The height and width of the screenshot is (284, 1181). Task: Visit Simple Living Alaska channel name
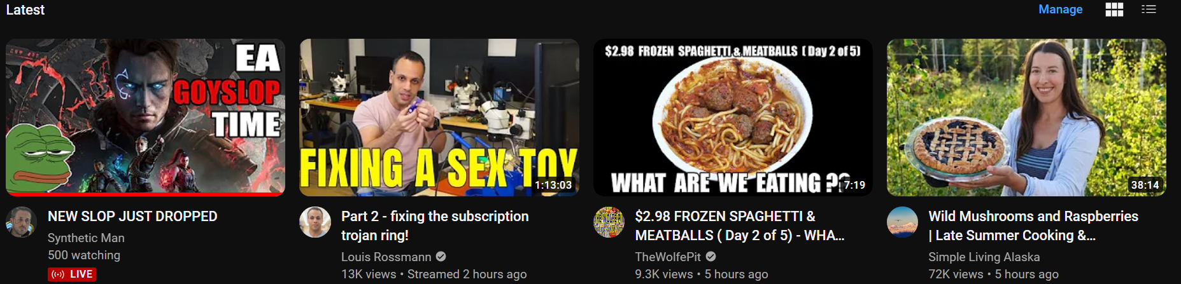(x=984, y=257)
